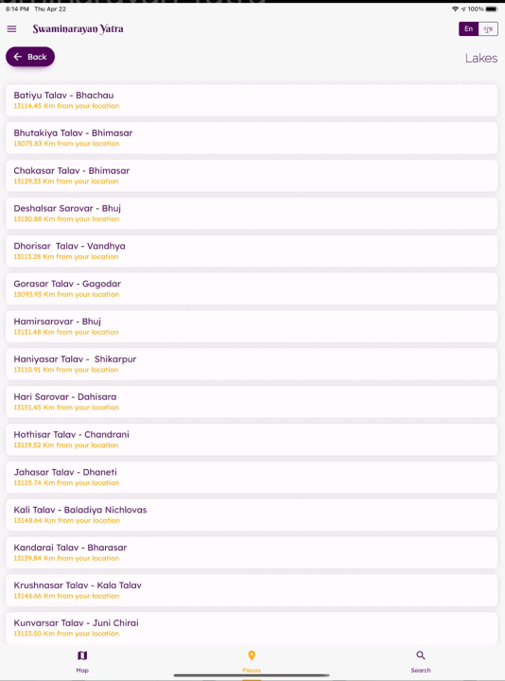The image size is (505, 681).
Task: Select Kali Talav - Baladiya Nichlovas
Action: click(252, 515)
